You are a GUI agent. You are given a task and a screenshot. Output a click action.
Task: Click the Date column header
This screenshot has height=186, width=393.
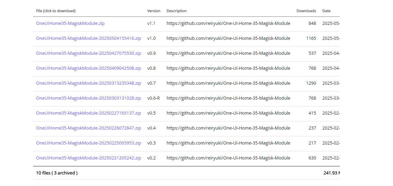tap(326, 11)
